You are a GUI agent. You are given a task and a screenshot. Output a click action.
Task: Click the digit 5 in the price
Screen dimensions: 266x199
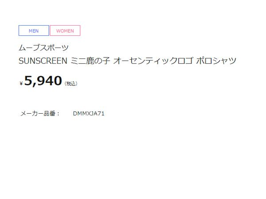click(28, 81)
